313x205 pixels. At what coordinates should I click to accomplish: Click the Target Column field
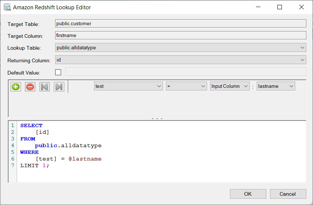pos(180,35)
